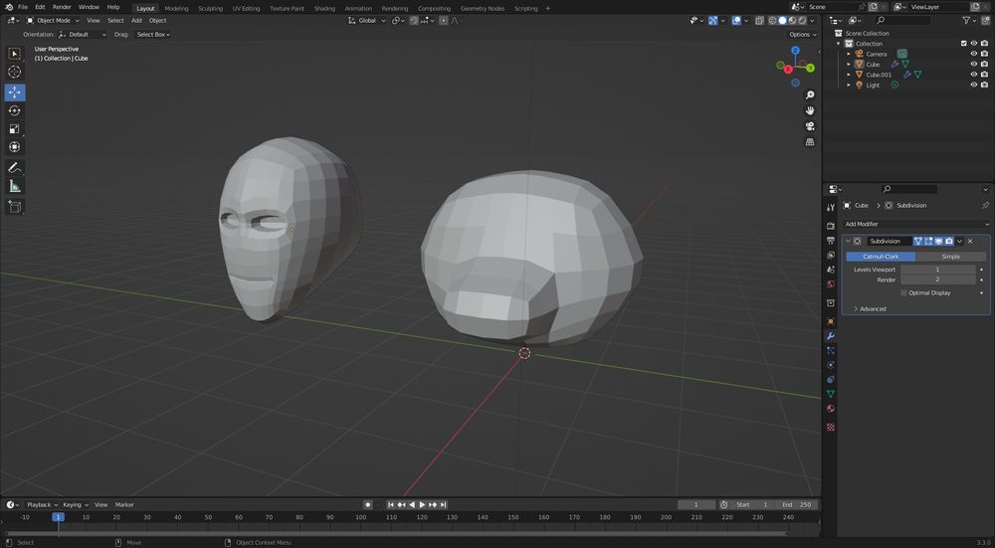
Task: Select the Cursor tool
Action: [x=15, y=72]
